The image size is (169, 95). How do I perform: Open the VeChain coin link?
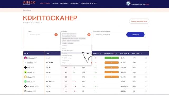click(30, 63)
